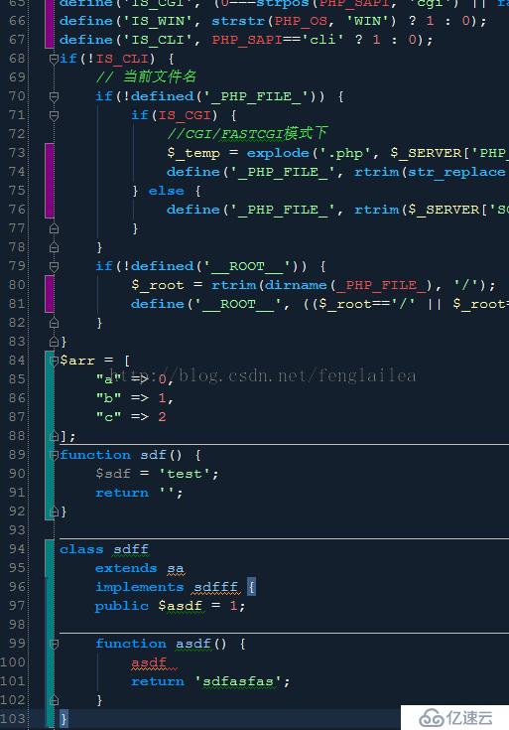Click error-underlined asdf on line 100

(149, 662)
